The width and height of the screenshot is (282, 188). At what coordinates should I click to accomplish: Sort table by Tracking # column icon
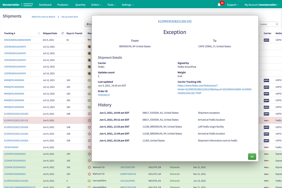point(39,33)
